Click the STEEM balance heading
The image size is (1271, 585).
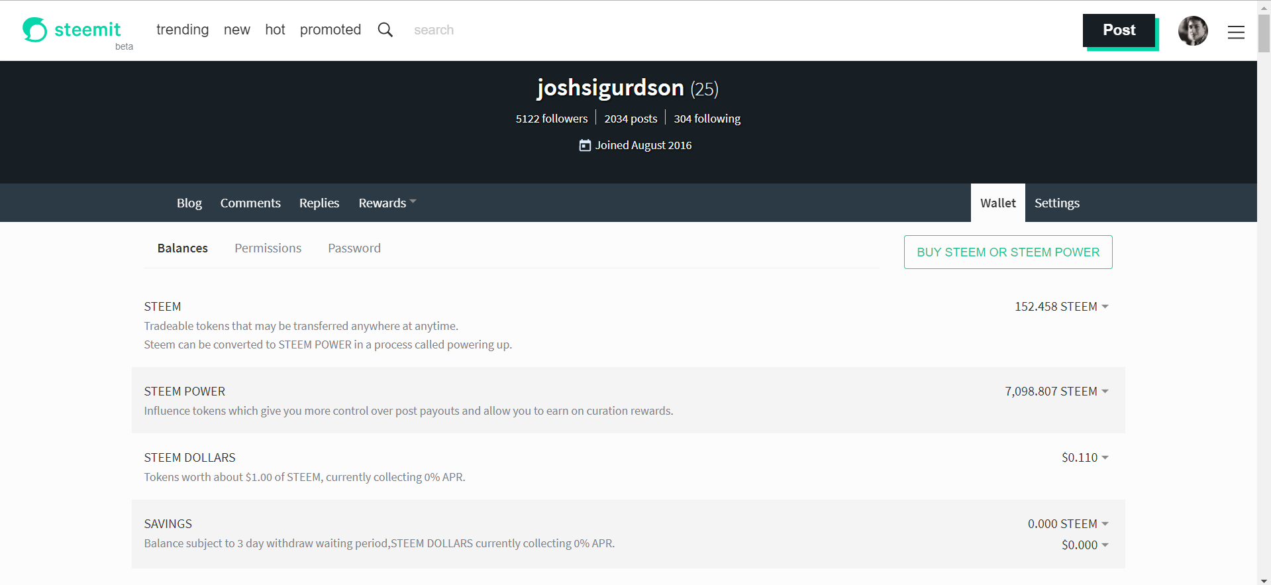pyautogui.click(x=163, y=307)
